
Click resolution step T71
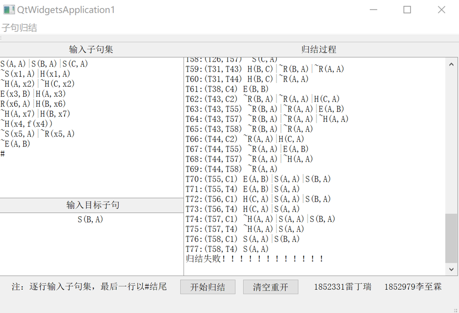click(243, 189)
